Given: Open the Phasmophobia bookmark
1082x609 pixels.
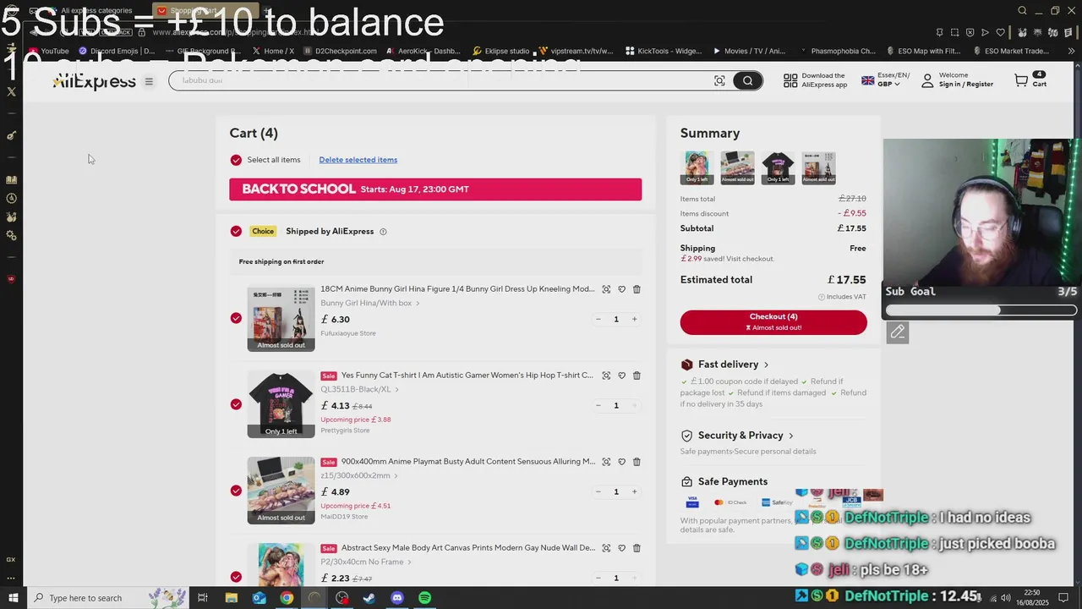Looking at the screenshot, I should click(839, 51).
